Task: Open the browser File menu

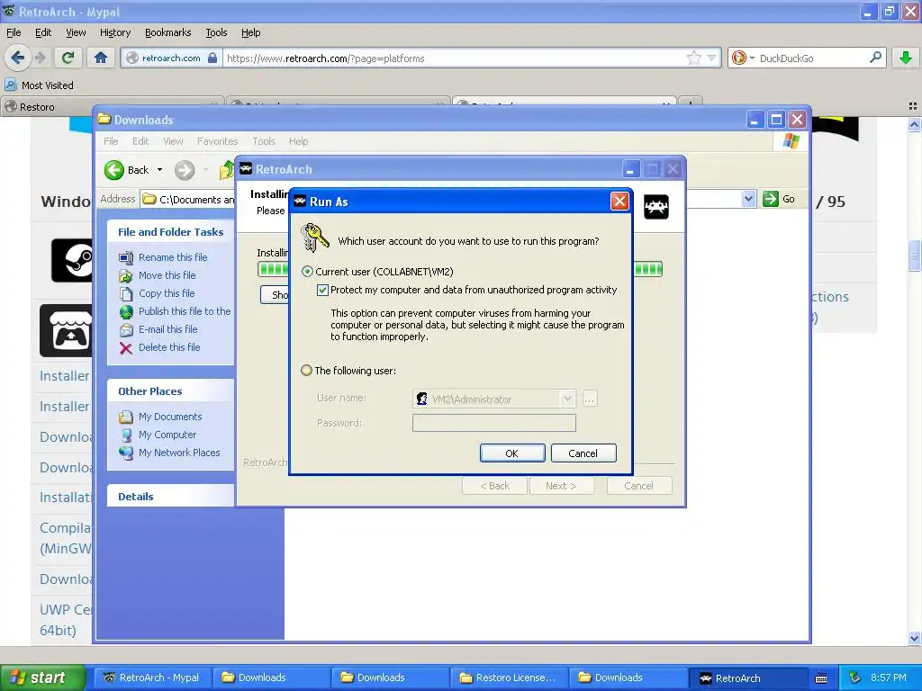Action: [14, 32]
